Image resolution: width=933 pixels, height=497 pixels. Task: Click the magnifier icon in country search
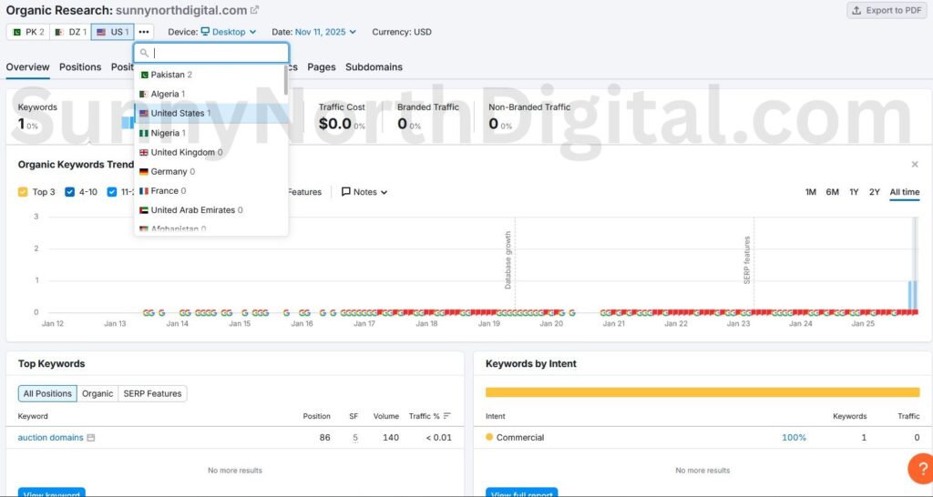coord(144,53)
